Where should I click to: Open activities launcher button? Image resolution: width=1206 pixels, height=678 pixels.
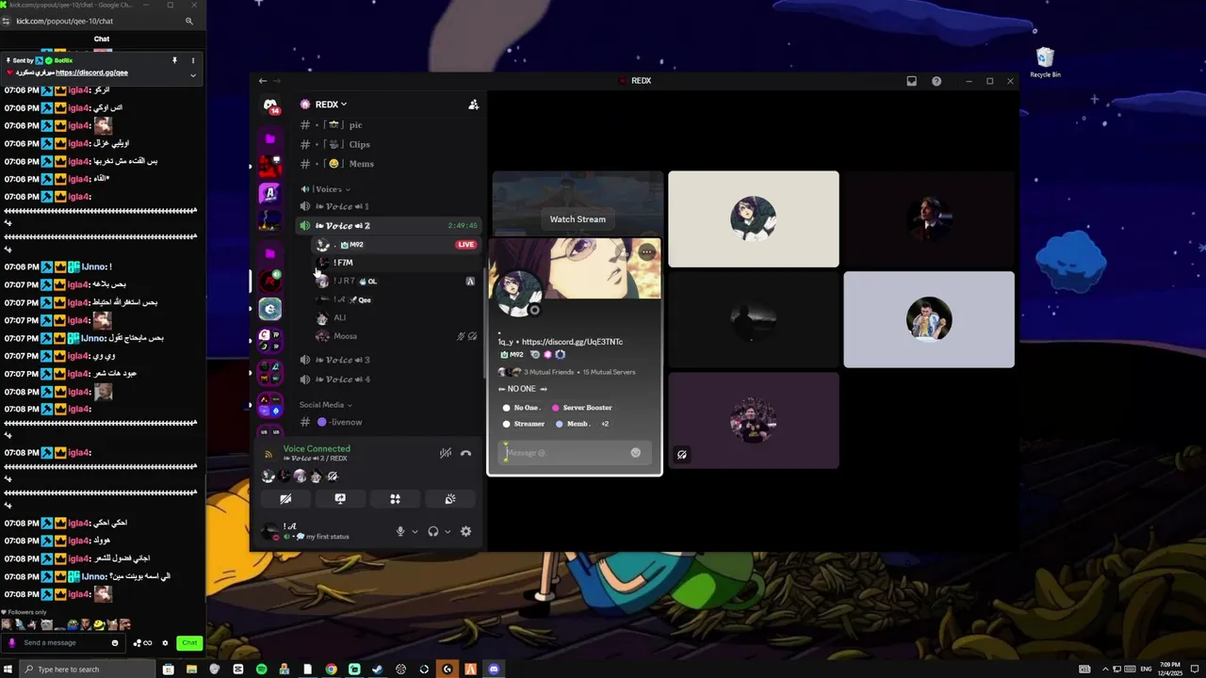396,499
